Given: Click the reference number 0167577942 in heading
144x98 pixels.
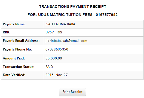Looking at the screenshot, I should [x=107, y=15].
